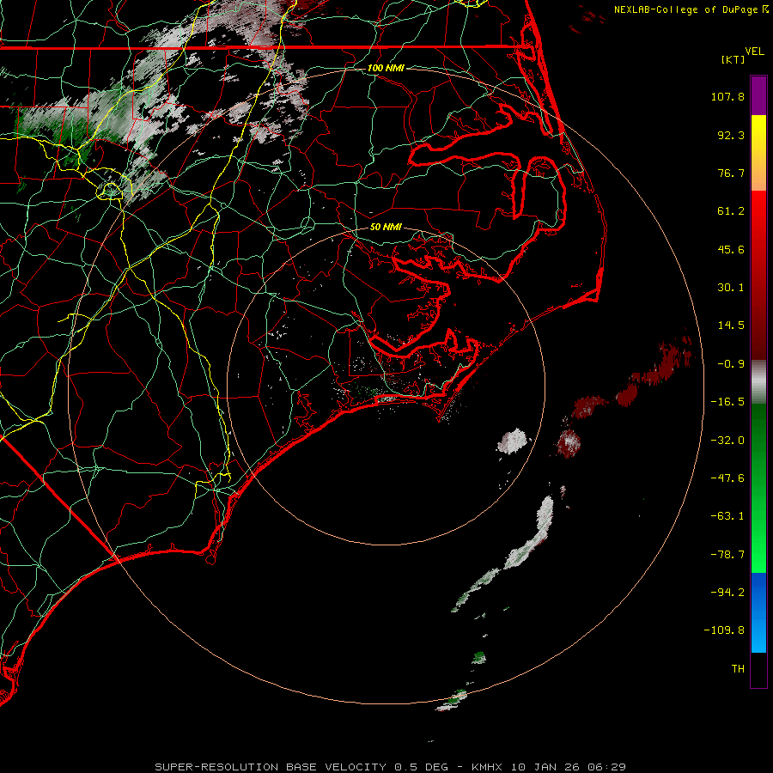Click the VEL legend title

coord(754,52)
